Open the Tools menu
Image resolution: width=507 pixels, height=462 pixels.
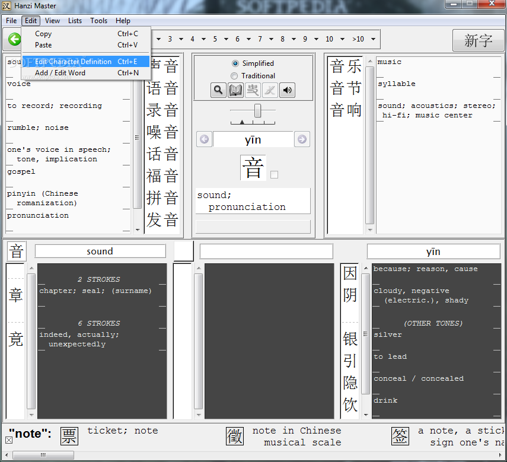click(98, 21)
